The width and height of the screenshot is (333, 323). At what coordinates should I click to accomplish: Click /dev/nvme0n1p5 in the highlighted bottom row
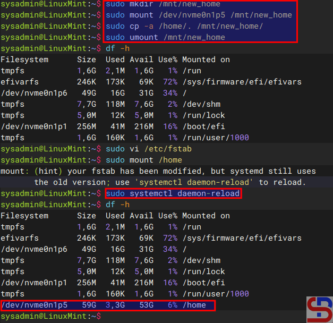tap(35, 305)
